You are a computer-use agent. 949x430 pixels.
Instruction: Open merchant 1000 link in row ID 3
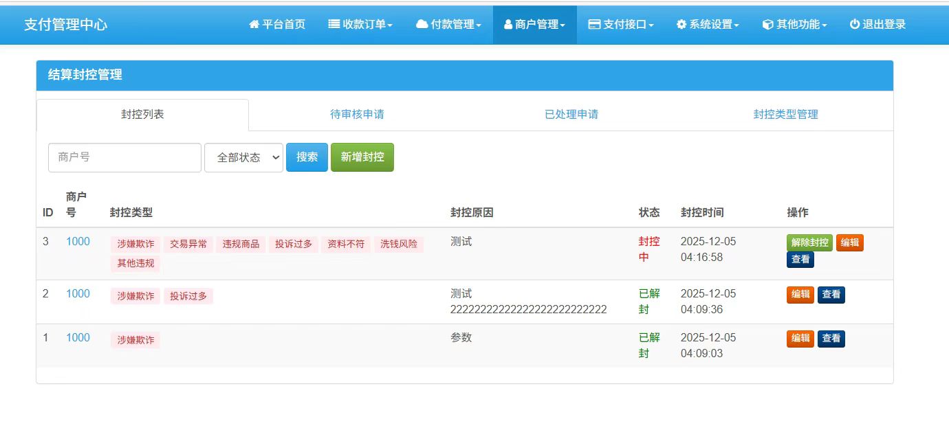pos(78,242)
